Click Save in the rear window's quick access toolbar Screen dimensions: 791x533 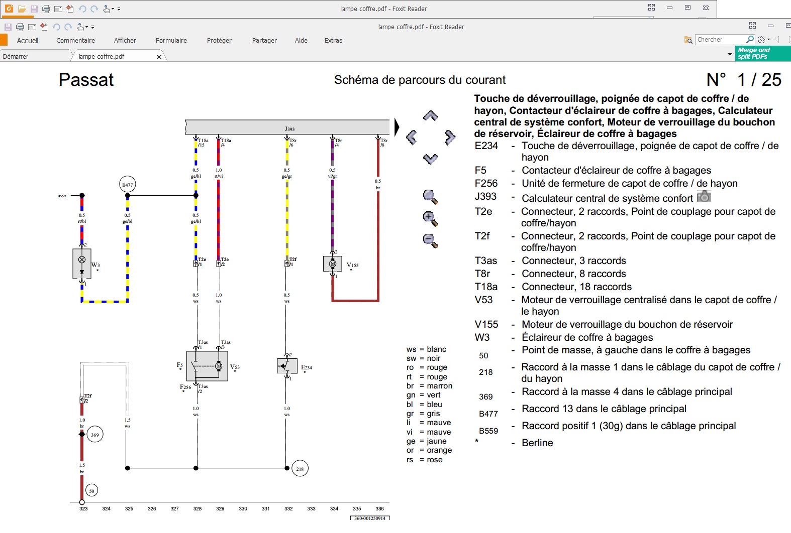(x=34, y=9)
